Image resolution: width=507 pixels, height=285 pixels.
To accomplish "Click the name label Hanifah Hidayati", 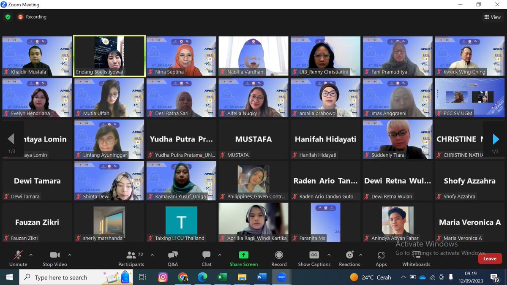I will pyautogui.click(x=318, y=155).
